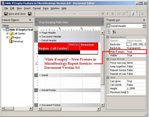The height and width of the screenshot is (117, 149).
Task: Click the align left icon
Action: [x=119, y=14]
